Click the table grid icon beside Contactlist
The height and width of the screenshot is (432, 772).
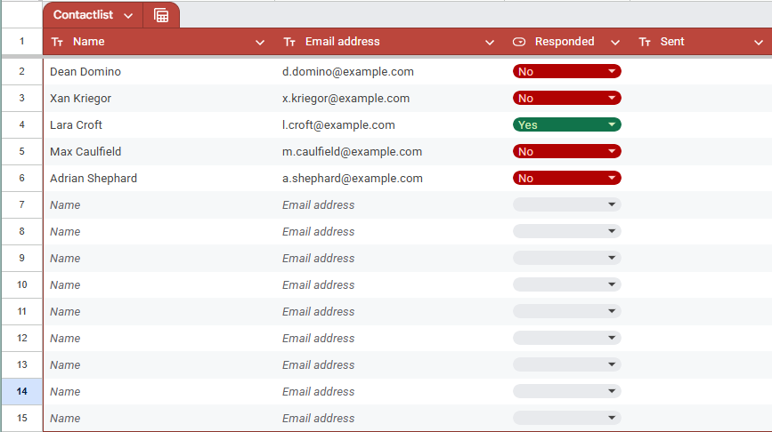[161, 15]
